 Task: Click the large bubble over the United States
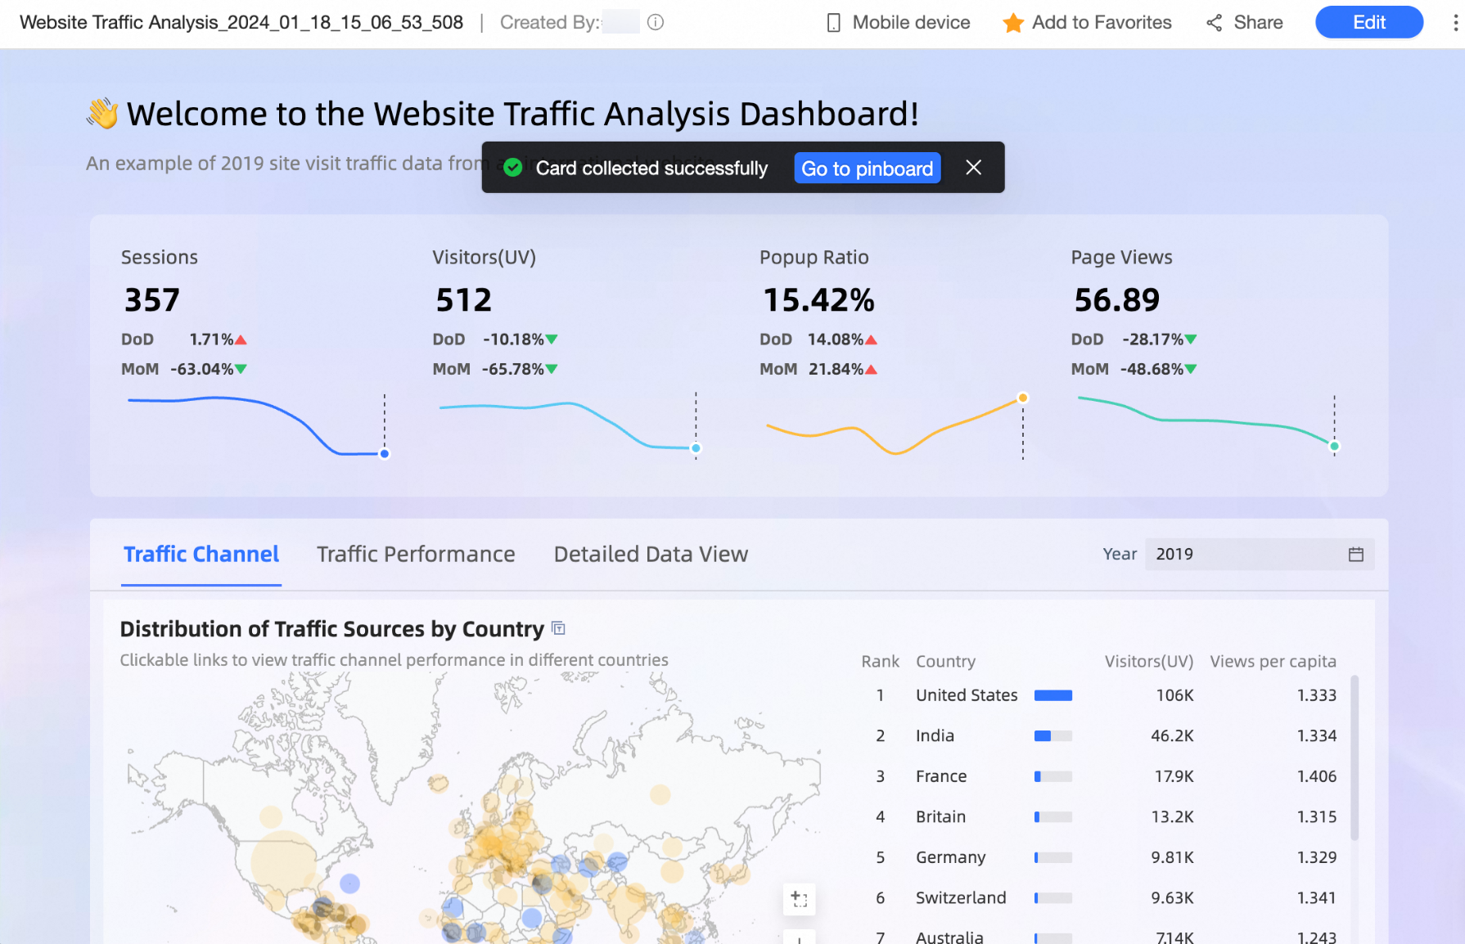click(284, 862)
